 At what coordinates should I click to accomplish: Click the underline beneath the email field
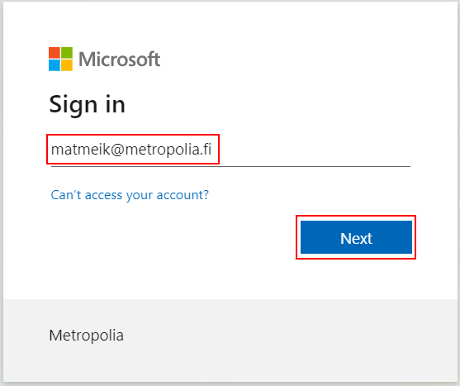(230, 166)
